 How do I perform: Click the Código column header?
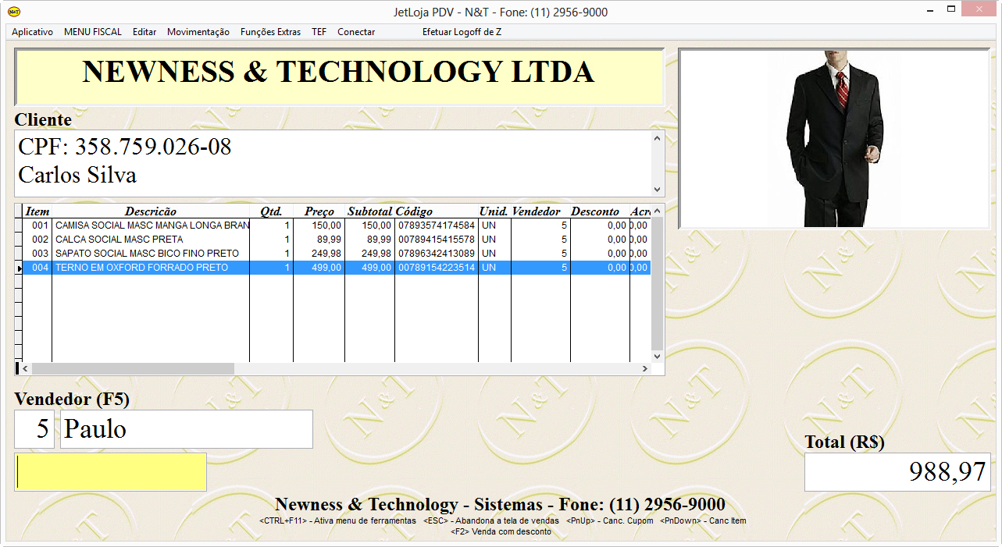tap(437, 211)
